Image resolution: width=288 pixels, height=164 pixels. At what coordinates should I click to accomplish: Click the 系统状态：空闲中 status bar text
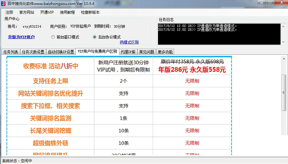point(17,161)
